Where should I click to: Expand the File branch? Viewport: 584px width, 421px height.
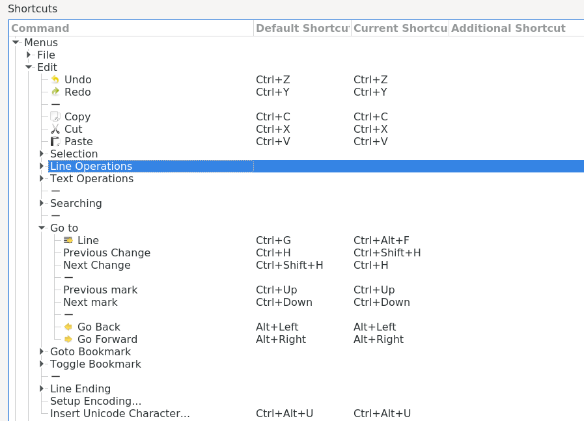[x=28, y=55]
